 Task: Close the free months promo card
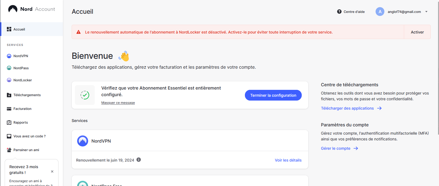point(52,171)
